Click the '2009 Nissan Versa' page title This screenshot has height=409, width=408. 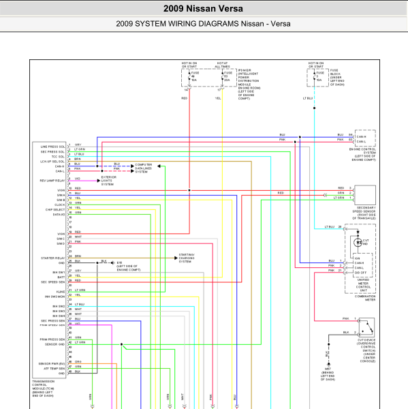point(203,9)
